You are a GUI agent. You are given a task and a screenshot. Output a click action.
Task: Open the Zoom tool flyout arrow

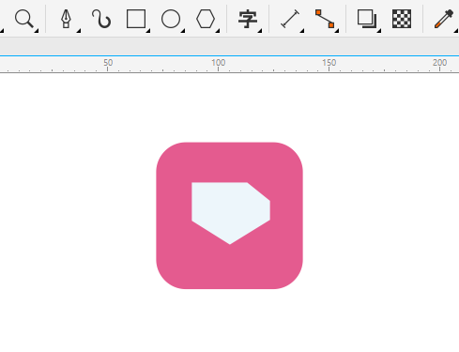(37, 31)
